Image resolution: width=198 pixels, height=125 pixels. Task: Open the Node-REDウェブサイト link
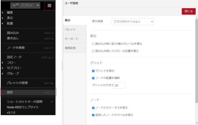pos(28,107)
